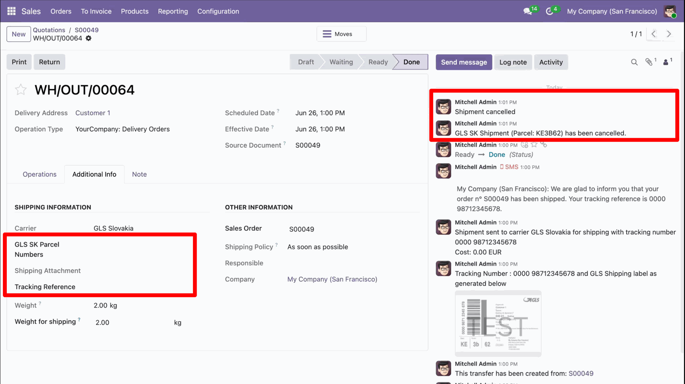
Task: Show the Effective Date help tooltip
Action: click(x=272, y=127)
